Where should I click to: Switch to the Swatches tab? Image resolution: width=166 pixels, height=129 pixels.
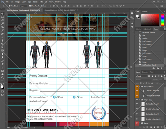(145, 12)
